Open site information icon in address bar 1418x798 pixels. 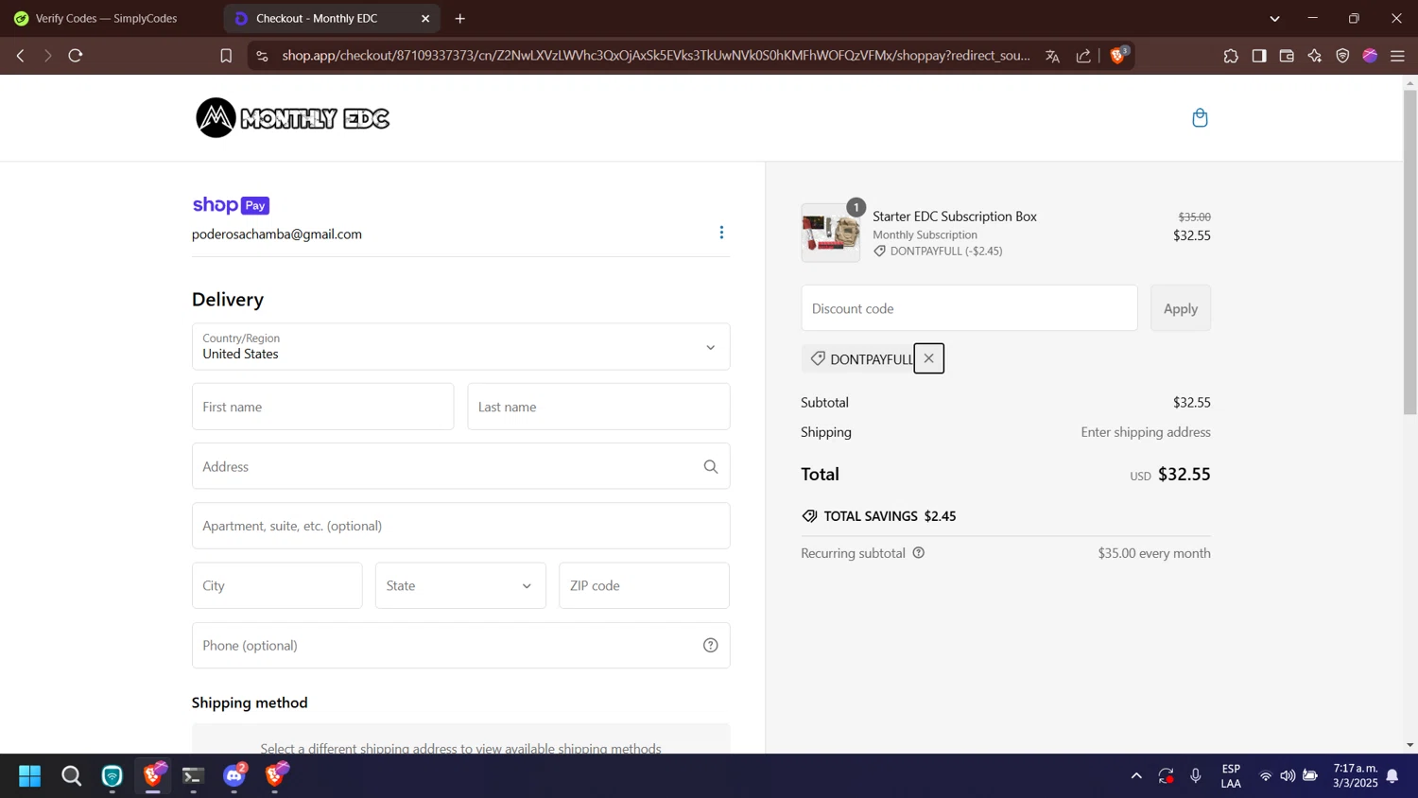(262, 56)
